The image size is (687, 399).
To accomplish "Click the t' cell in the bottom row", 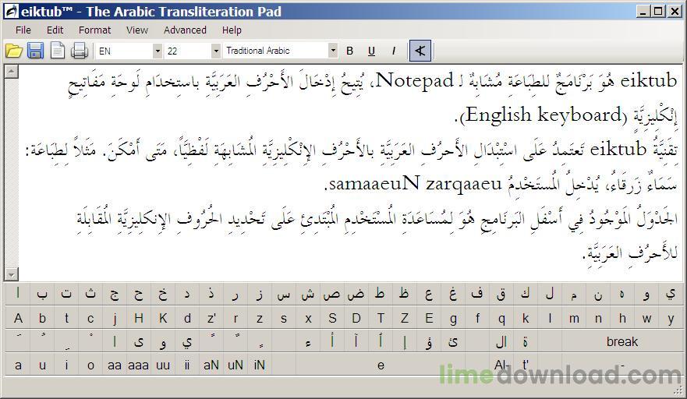I will 526,365.
